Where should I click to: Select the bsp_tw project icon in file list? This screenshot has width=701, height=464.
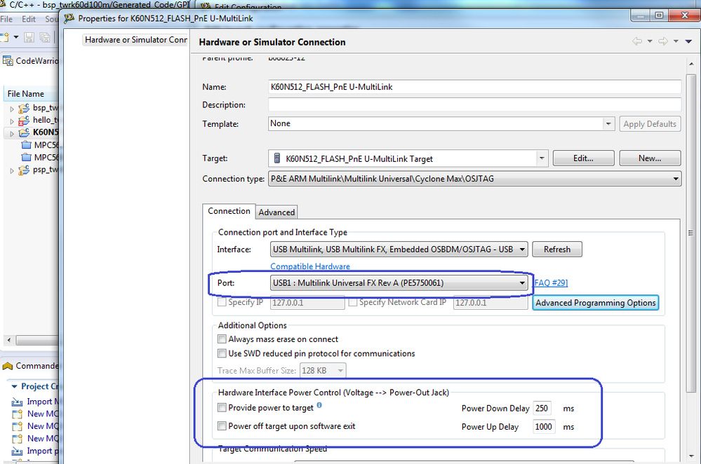click(x=24, y=108)
